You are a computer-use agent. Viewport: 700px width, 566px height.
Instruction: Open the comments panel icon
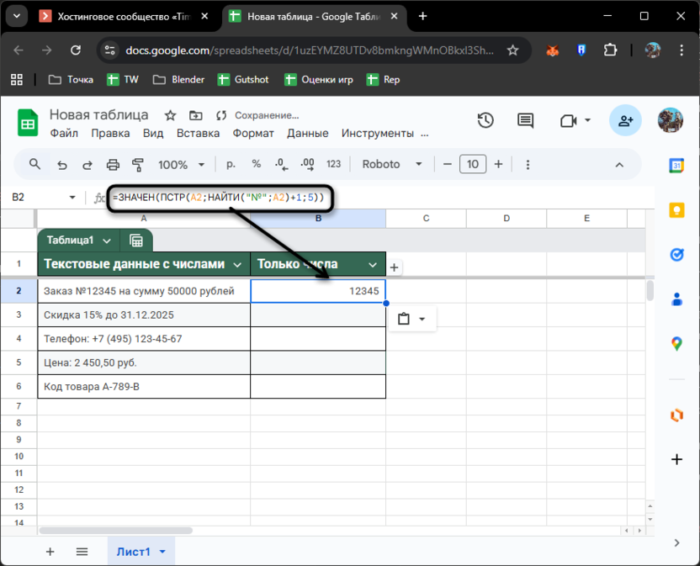526,121
